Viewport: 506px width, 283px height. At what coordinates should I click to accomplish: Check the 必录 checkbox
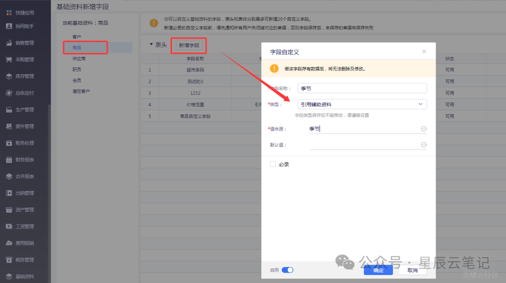coord(273,164)
